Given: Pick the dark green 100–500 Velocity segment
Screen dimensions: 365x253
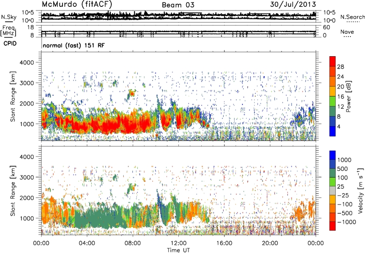Looking at the screenshot, I should pos(333,173).
